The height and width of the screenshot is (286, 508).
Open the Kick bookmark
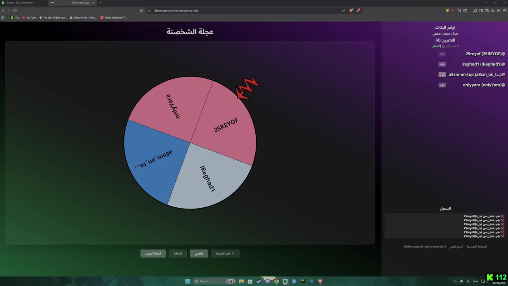click(15, 17)
